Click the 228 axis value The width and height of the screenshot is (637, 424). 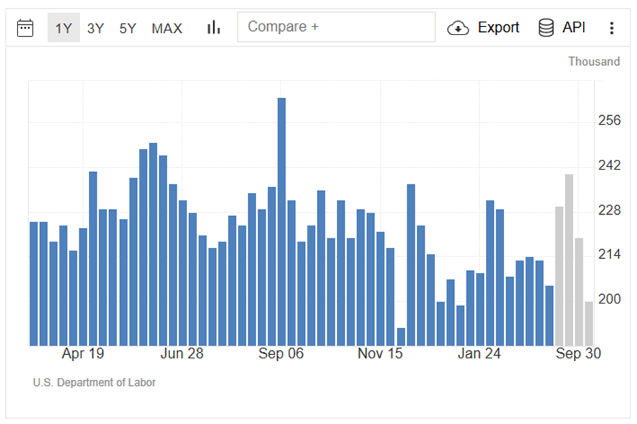pyautogui.click(x=609, y=211)
